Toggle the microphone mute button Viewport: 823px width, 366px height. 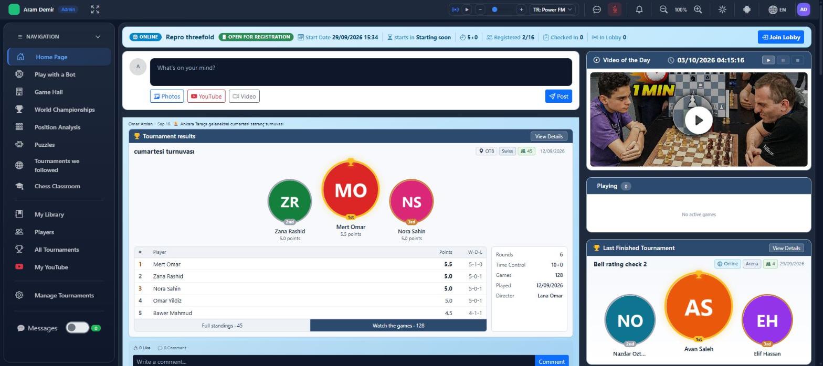pos(615,9)
